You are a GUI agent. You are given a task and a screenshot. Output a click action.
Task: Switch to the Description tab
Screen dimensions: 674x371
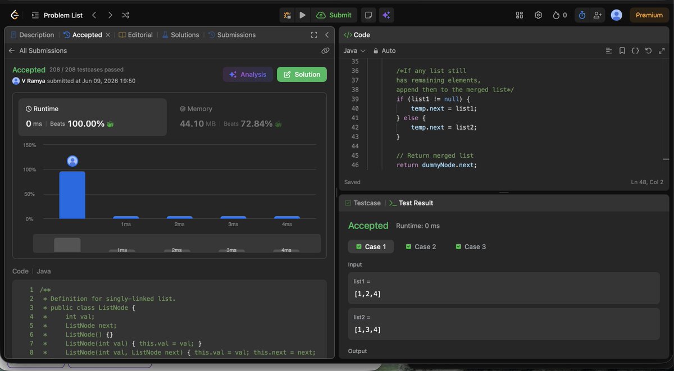coord(32,35)
